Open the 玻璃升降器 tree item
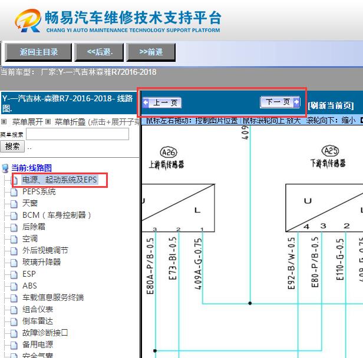This screenshot has height=358, width=363. 41,262
